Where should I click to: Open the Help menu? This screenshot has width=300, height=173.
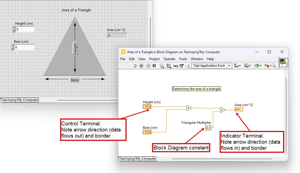(x=210, y=59)
